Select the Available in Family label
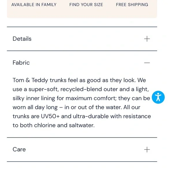This screenshot has width=169, height=169. point(34,5)
